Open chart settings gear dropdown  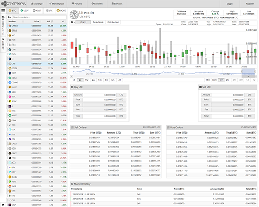[73, 22]
